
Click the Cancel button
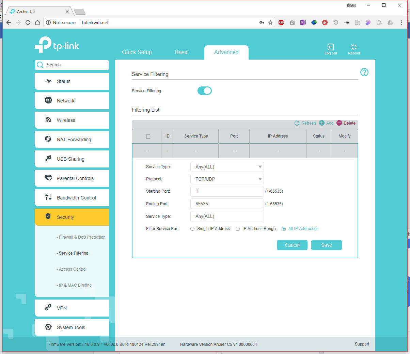(x=292, y=245)
